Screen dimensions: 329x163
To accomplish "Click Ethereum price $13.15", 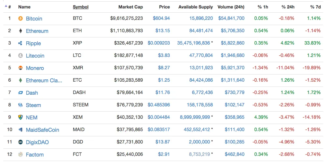I will click(163, 31).
